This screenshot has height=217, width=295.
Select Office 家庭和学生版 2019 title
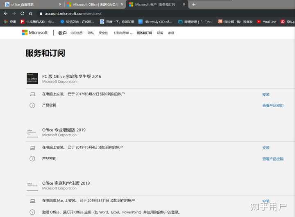pos(66,183)
